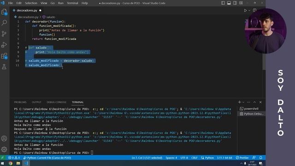
Task: Show errors and warnings count in status bar
Action: point(14,158)
